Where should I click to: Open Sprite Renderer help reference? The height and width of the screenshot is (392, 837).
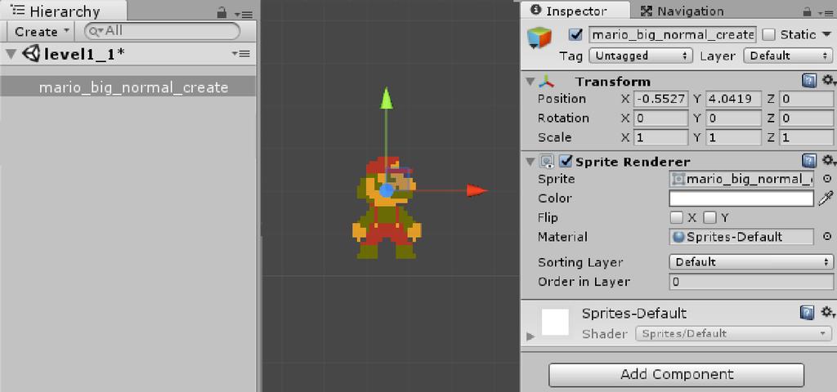(809, 161)
